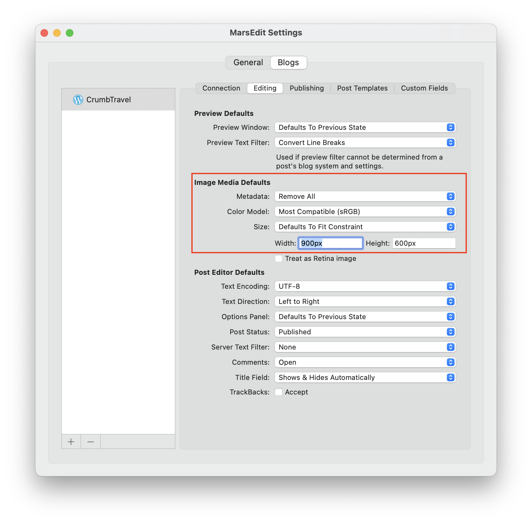This screenshot has height=523, width=532.
Task: Open the Metadata dropdown
Action: click(365, 196)
